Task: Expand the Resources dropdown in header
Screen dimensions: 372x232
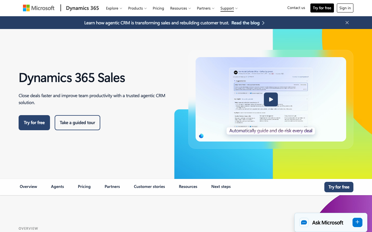Action: [x=180, y=8]
